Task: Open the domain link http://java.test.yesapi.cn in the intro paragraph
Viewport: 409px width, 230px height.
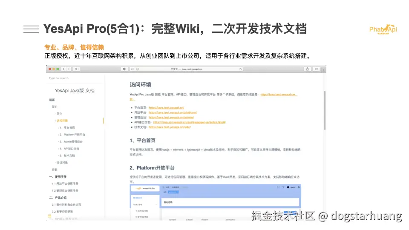Action: [279, 95]
